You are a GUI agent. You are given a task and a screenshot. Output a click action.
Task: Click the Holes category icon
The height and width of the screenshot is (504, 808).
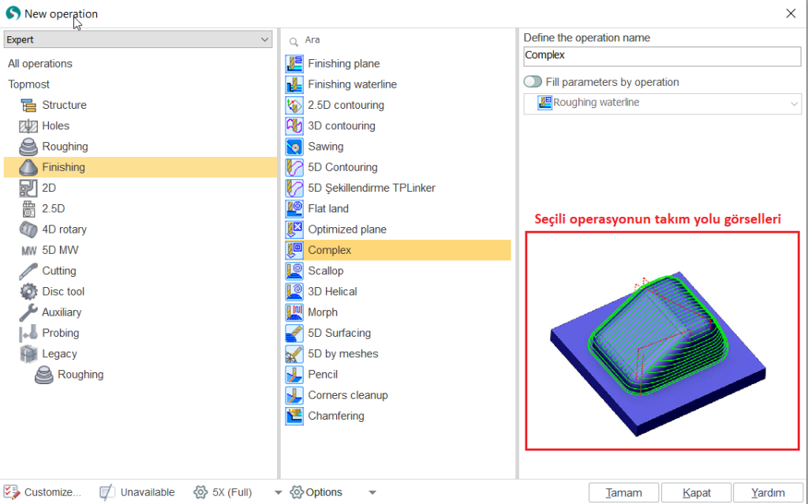(28, 126)
